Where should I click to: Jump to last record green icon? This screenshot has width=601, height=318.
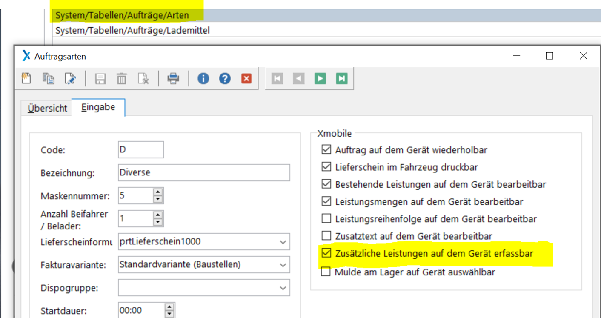pyautogui.click(x=341, y=78)
